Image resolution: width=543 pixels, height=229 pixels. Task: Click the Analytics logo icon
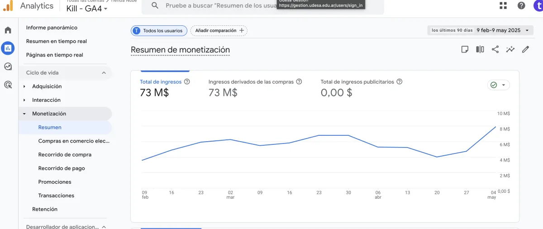[x=8, y=6]
